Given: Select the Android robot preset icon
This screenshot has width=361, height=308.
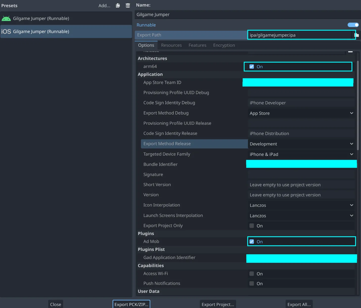Looking at the screenshot, I should 6,18.
